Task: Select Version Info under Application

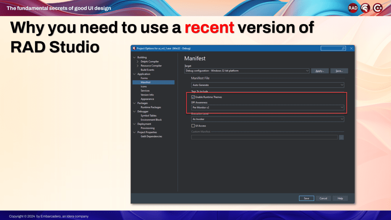Action: tap(147, 95)
